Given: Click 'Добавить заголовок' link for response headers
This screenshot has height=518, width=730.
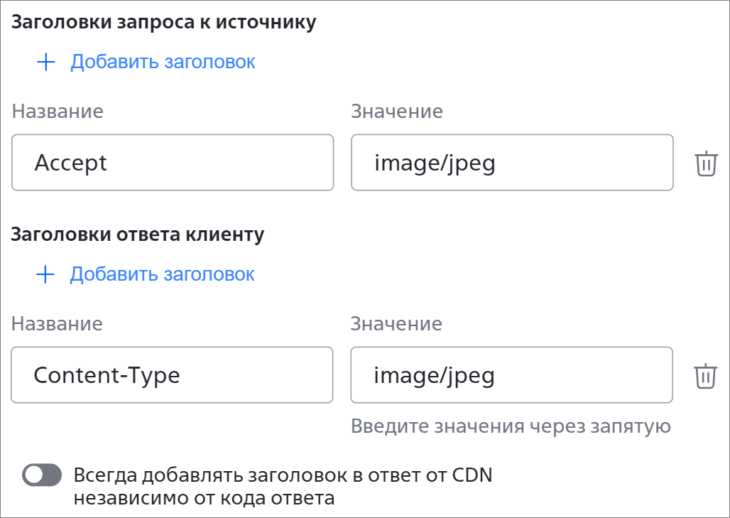Looking at the screenshot, I should (162, 274).
